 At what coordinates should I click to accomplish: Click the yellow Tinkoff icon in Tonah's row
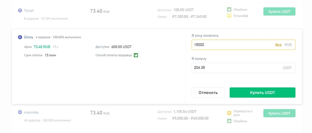(229, 16)
